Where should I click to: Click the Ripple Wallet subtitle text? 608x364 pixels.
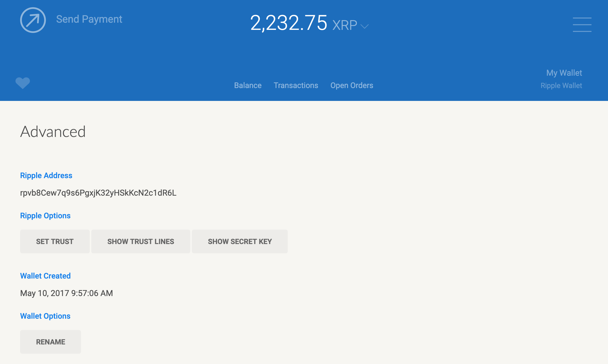click(x=561, y=85)
